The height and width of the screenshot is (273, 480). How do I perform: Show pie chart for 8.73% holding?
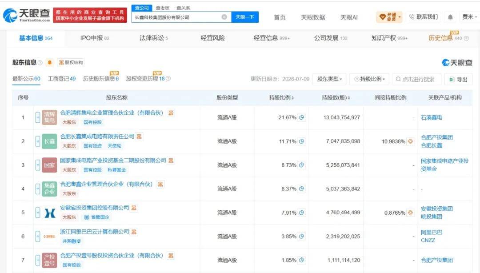[x=301, y=165]
